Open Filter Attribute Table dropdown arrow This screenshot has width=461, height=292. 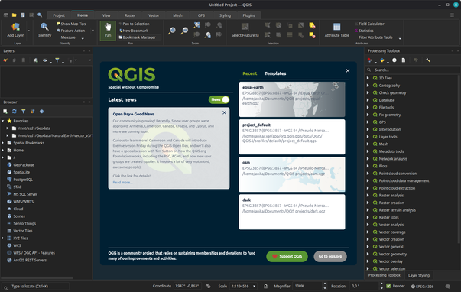pyautogui.click(x=400, y=38)
